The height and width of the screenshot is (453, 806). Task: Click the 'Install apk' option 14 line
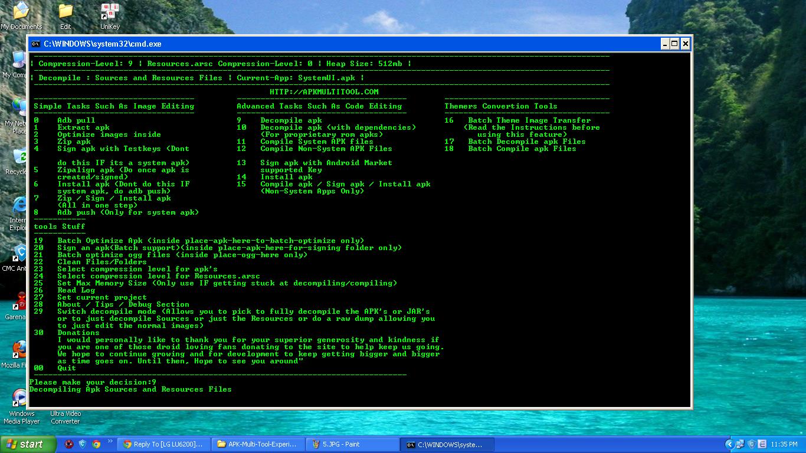click(274, 177)
